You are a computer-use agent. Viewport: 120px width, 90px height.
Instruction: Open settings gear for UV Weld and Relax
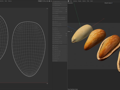(x=66, y=11)
